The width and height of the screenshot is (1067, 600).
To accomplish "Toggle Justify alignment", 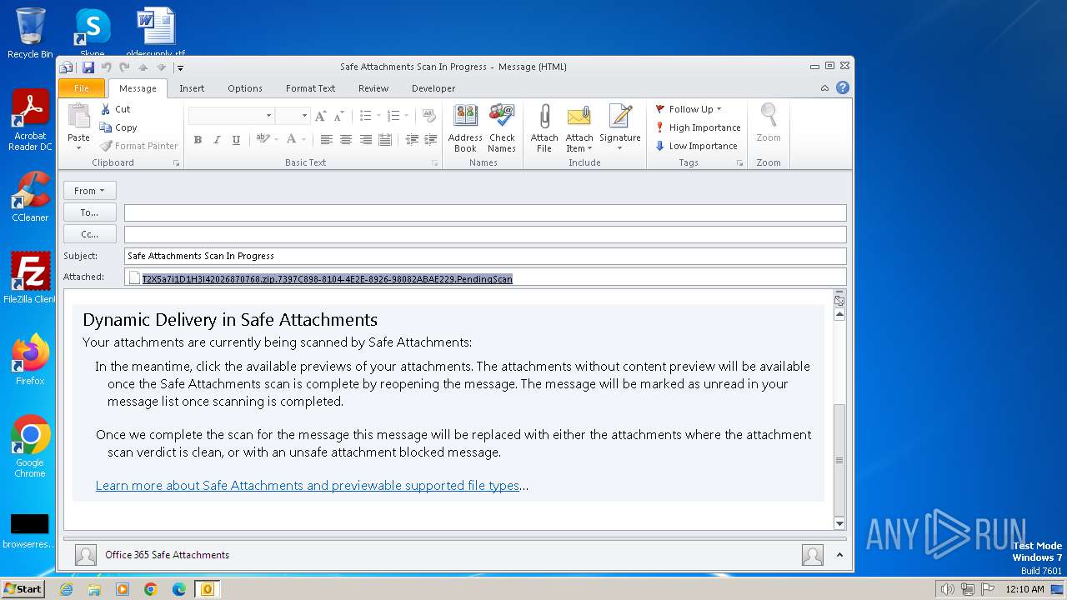I will click(385, 140).
